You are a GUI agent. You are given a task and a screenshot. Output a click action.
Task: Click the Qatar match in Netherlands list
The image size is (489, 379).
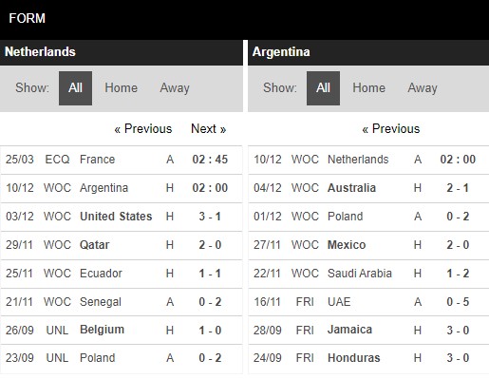click(122, 245)
